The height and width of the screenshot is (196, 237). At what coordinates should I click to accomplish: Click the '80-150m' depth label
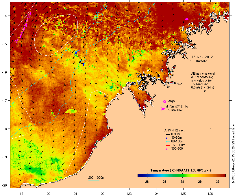(177, 142)
